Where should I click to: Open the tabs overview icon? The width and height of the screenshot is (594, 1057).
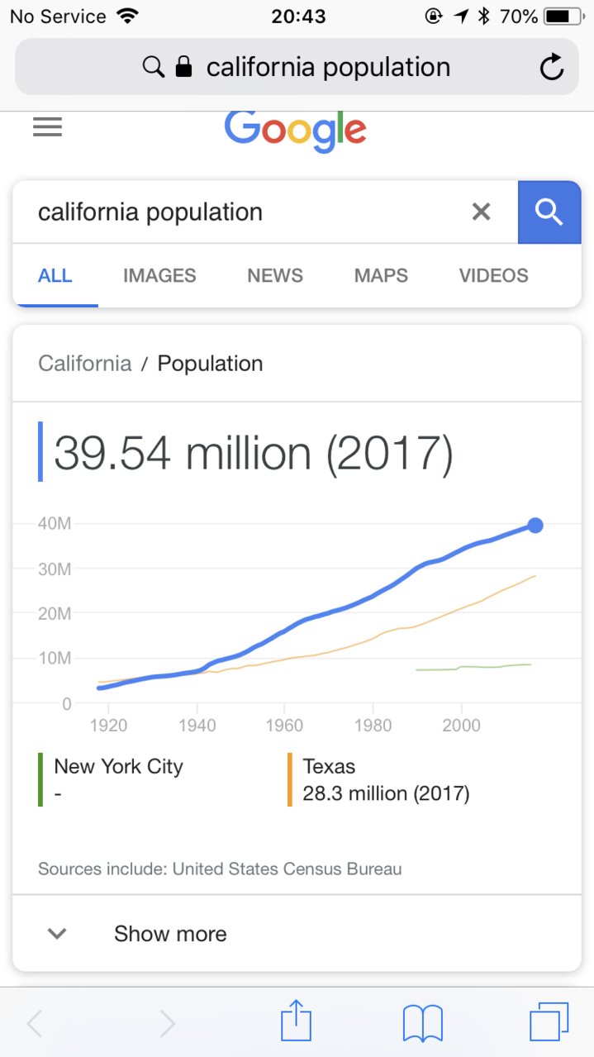[x=549, y=1023]
